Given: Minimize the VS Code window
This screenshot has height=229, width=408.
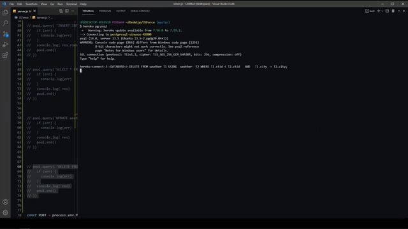Looking at the screenshot, I should click(382, 4).
